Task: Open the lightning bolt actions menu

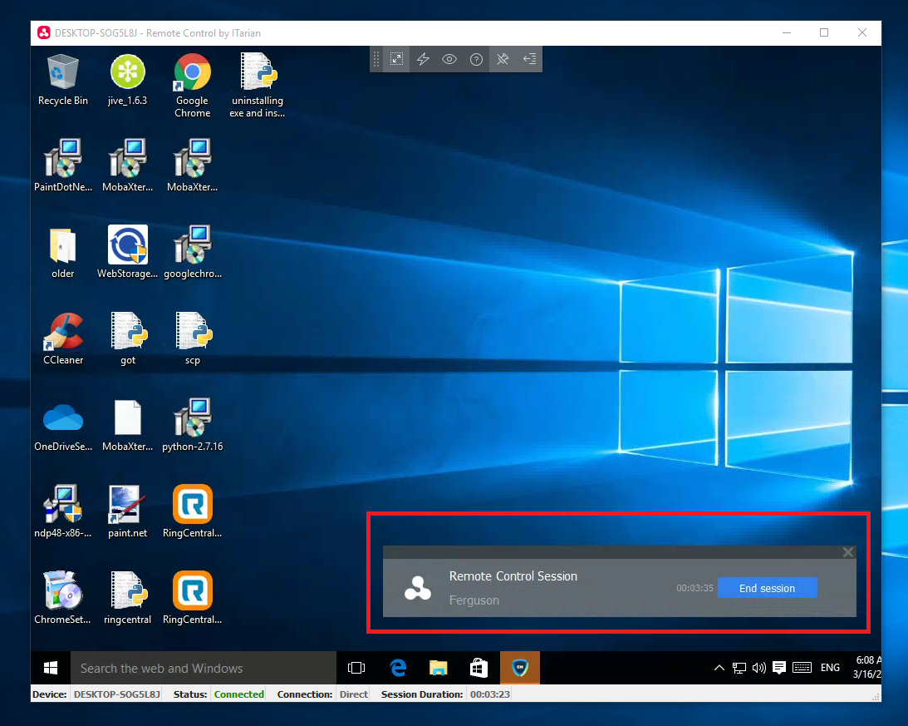Action: tap(424, 59)
